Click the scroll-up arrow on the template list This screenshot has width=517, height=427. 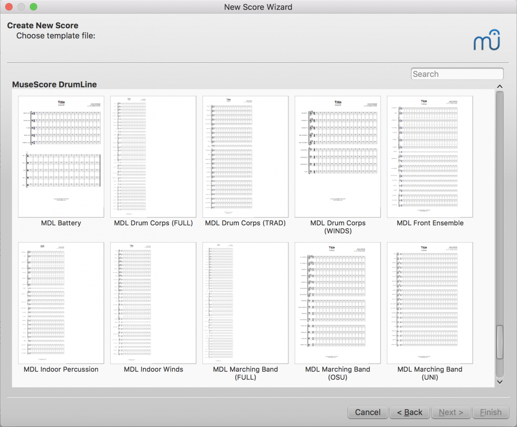click(x=500, y=86)
